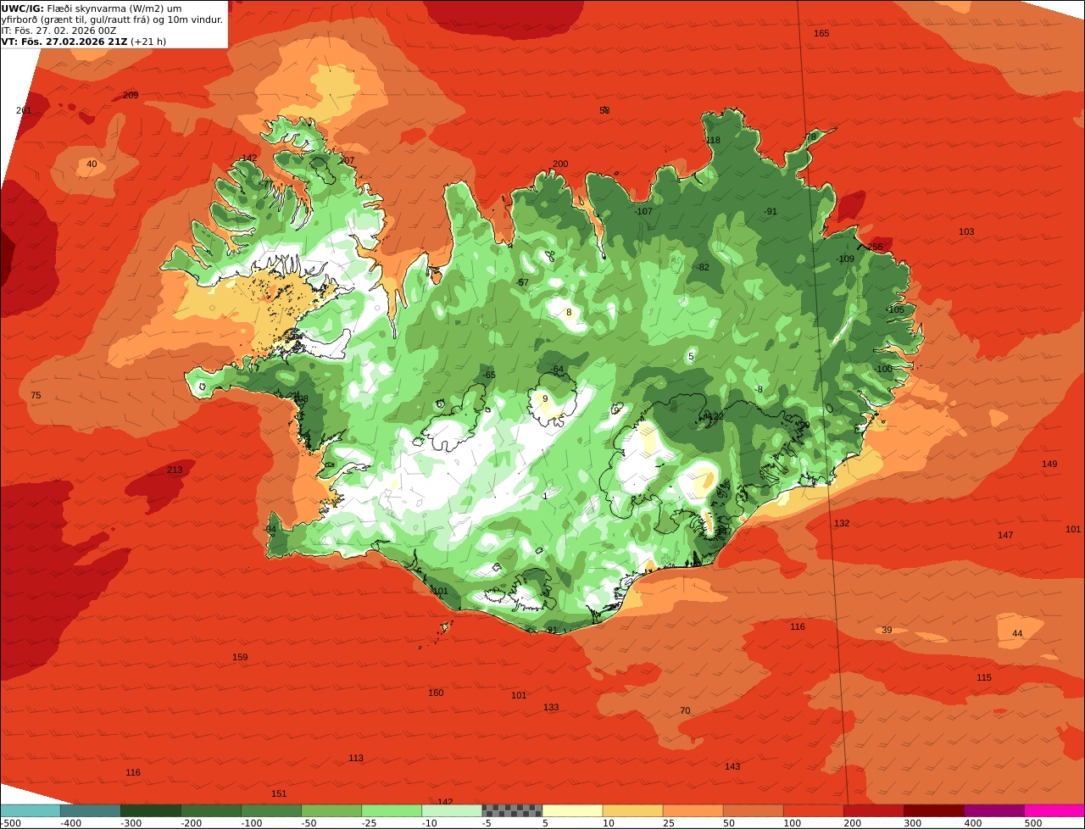
Task: Select the legend swatch between -200 and -100
Action: (x=210, y=810)
